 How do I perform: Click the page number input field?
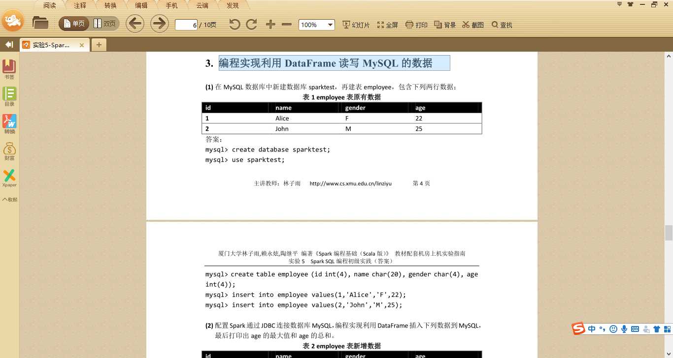pos(186,25)
